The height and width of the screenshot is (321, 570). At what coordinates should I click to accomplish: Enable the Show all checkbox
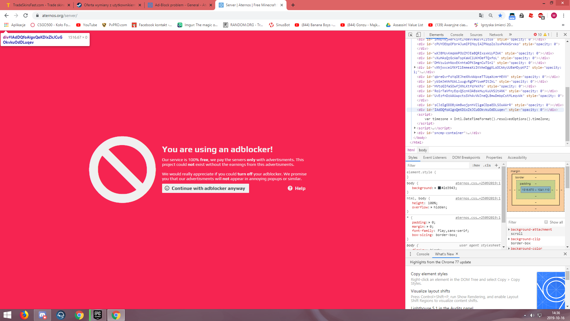[546, 222]
